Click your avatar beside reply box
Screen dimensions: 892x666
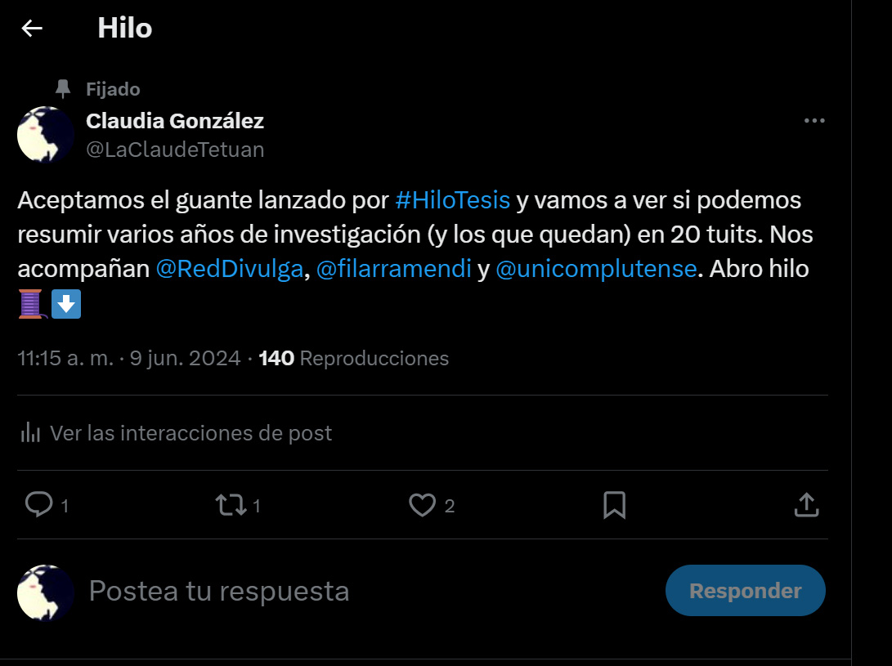click(46, 592)
